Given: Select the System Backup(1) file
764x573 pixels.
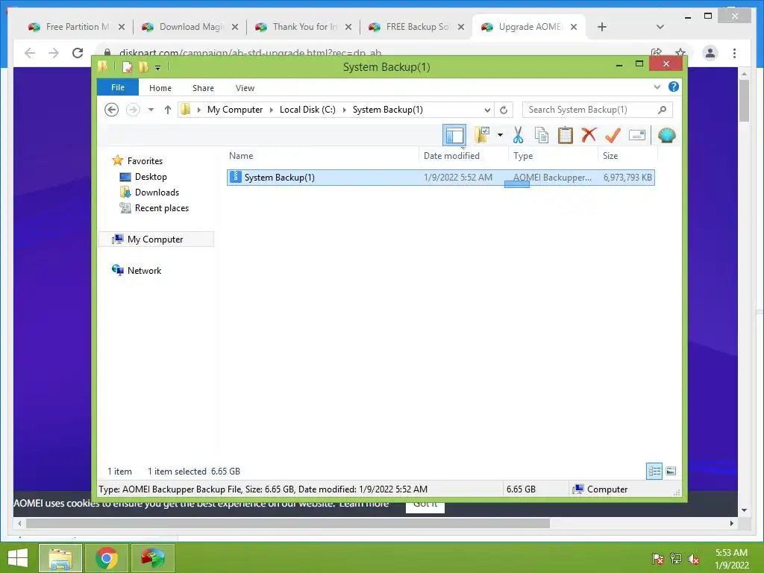Looking at the screenshot, I should pyautogui.click(x=440, y=178).
